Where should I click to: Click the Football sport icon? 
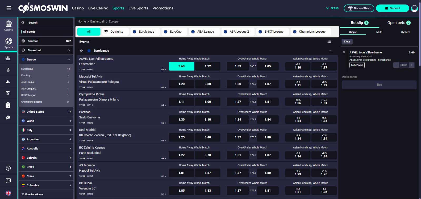(x=23, y=41)
